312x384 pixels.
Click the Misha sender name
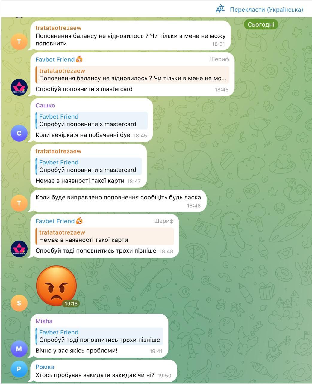click(x=44, y=321)
